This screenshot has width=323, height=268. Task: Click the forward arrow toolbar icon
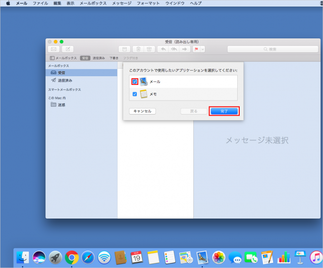(184, 49)
